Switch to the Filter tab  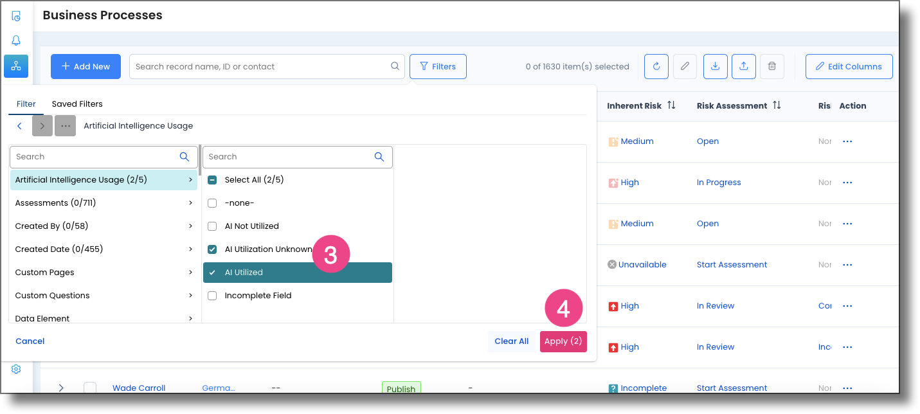pos(26,104)
